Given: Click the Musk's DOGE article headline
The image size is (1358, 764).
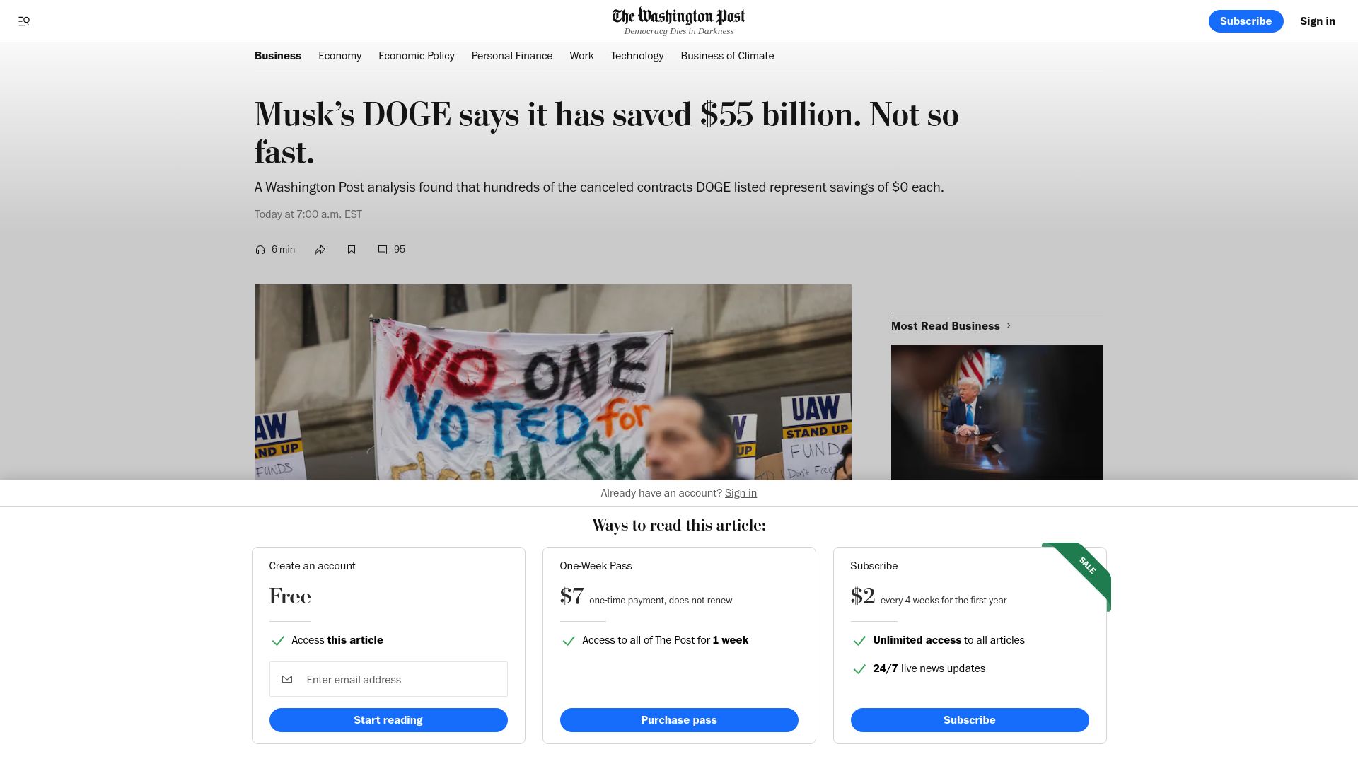Looking at the screenshot, I should tap(607, 133).
